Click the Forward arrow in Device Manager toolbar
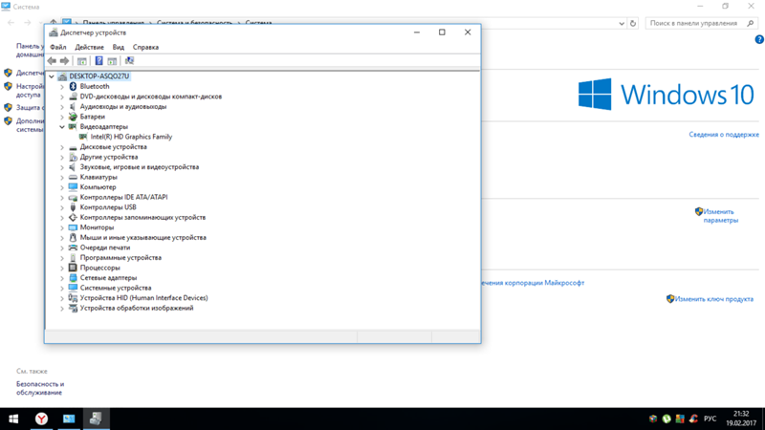Screen dimensions: 765x430 (64, 61)
